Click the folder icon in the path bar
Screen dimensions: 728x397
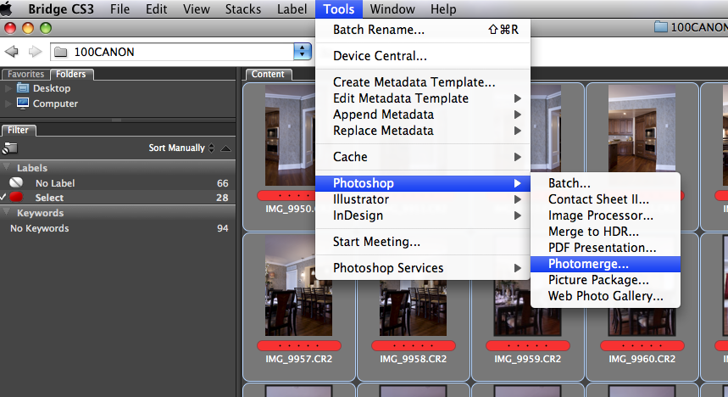click(61, 52)
